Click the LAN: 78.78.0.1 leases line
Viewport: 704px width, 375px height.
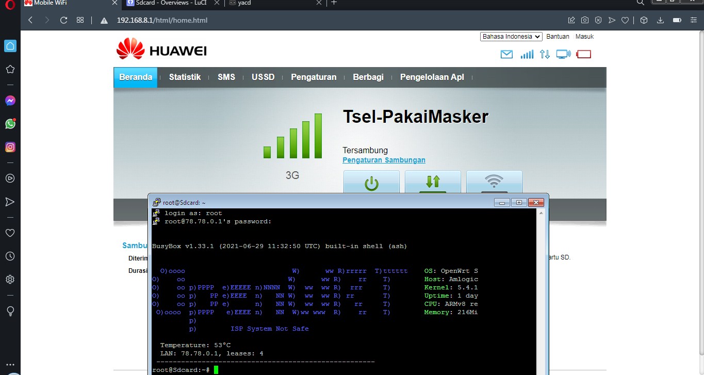pyautogui.click(x=212, y=353)
